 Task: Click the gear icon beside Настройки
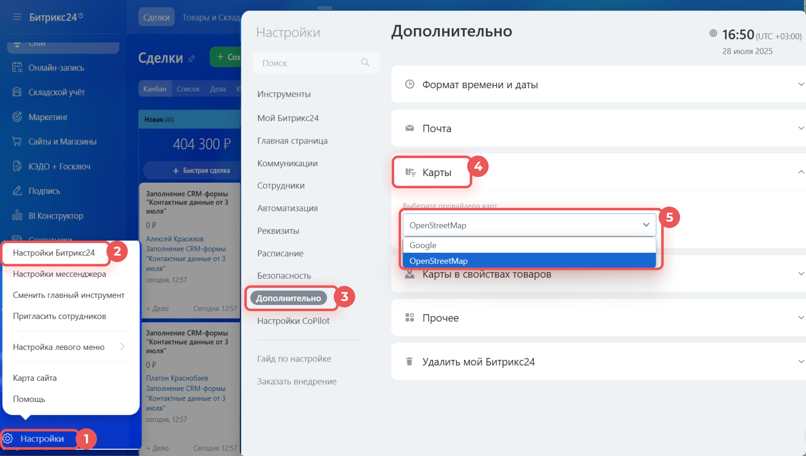[8, 439]
